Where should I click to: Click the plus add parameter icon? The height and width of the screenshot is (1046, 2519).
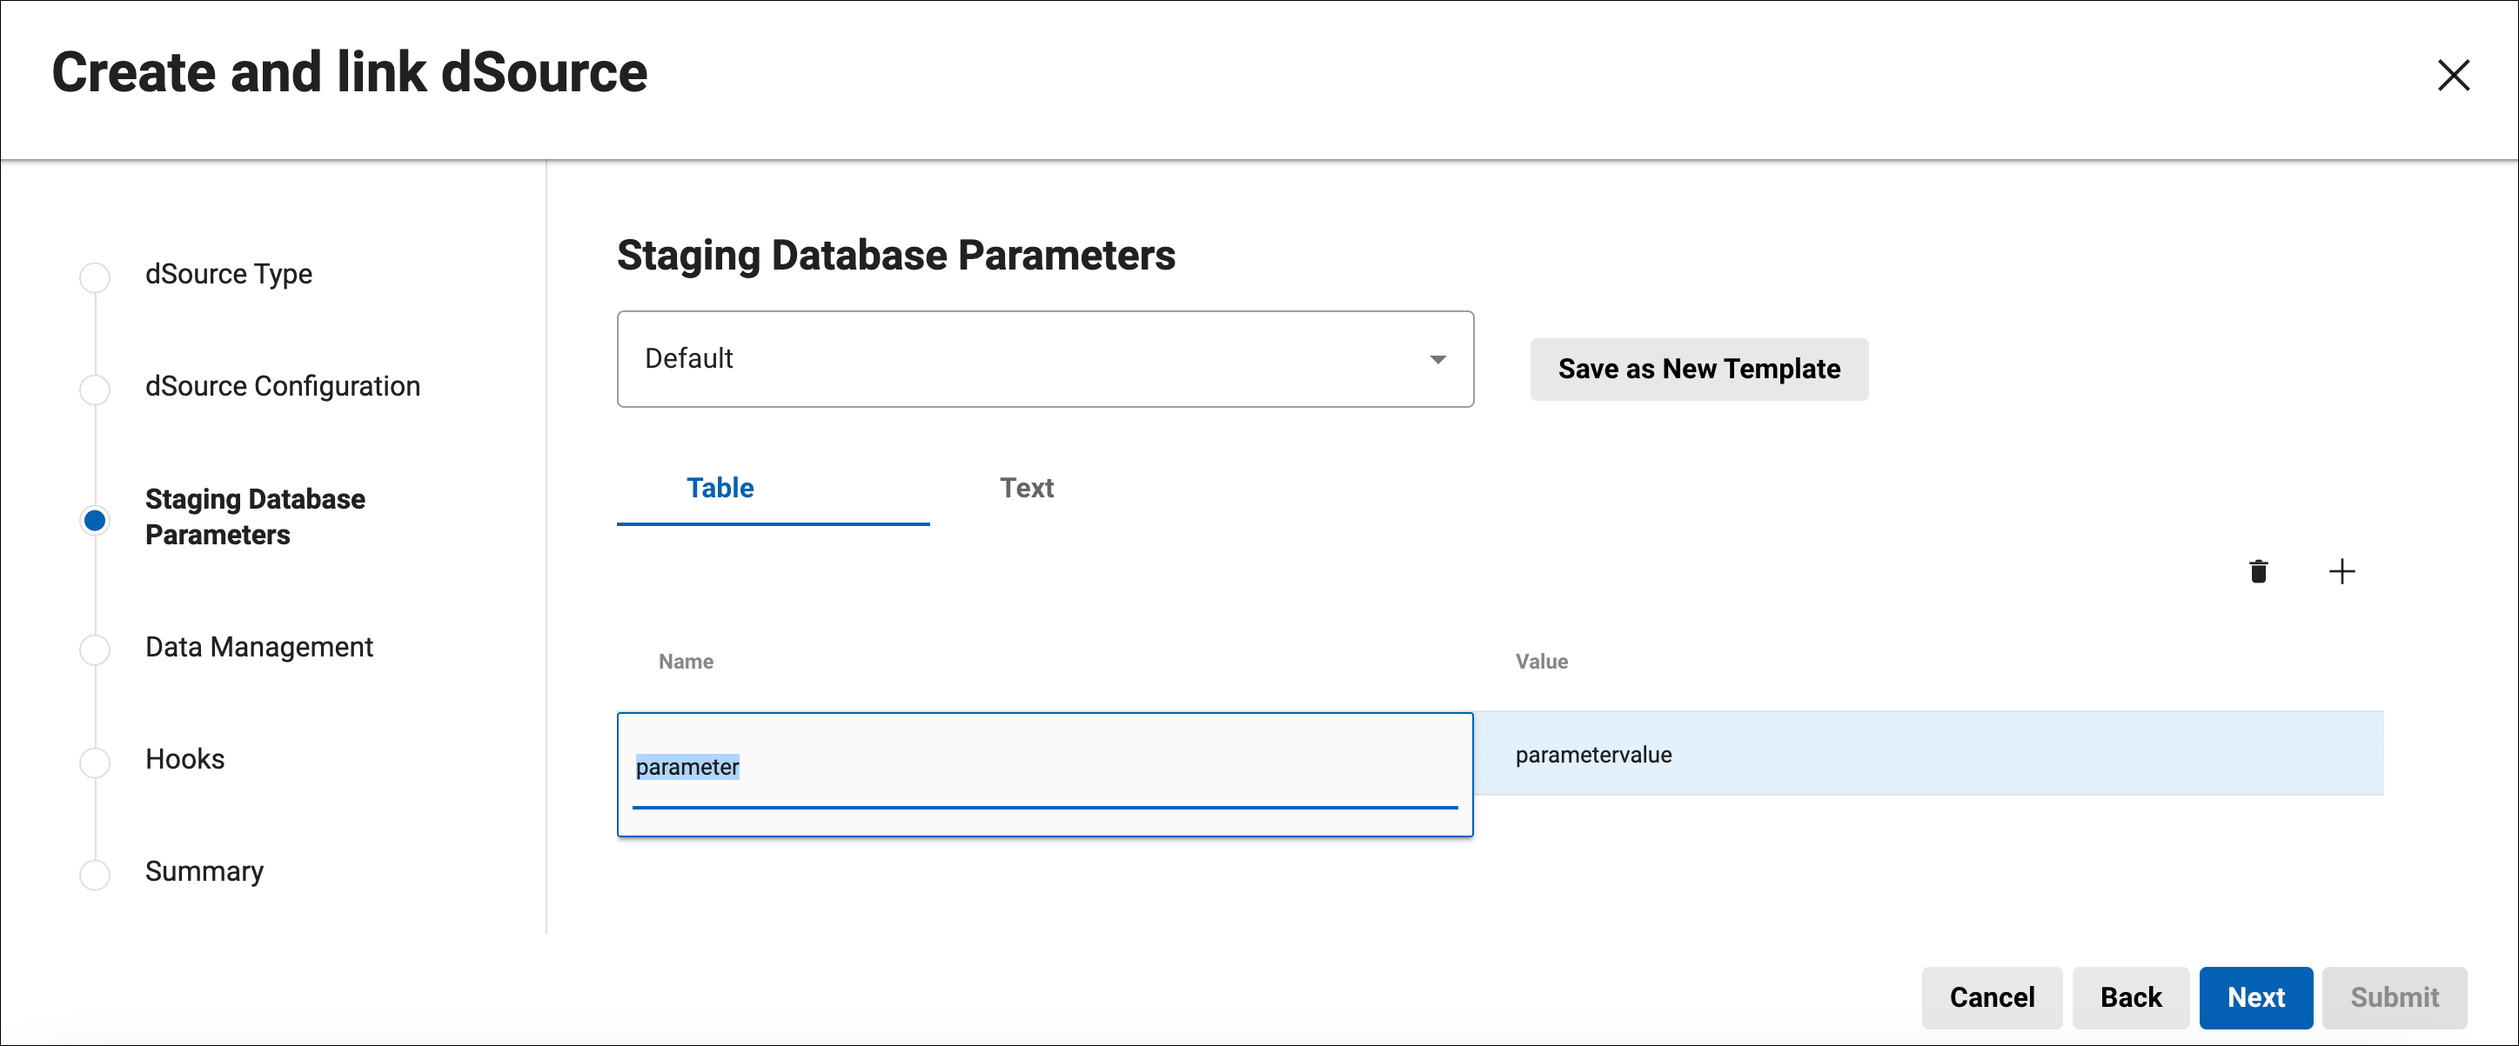[2341, 571]
